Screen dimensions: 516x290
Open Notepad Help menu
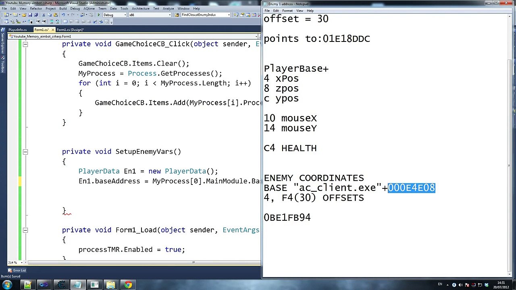pyautogui.click(x=310, y=10)
